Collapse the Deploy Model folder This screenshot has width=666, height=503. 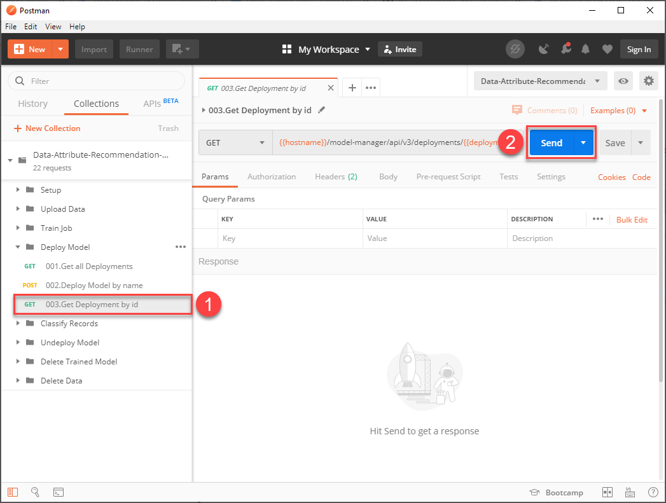tap(18, 247)
